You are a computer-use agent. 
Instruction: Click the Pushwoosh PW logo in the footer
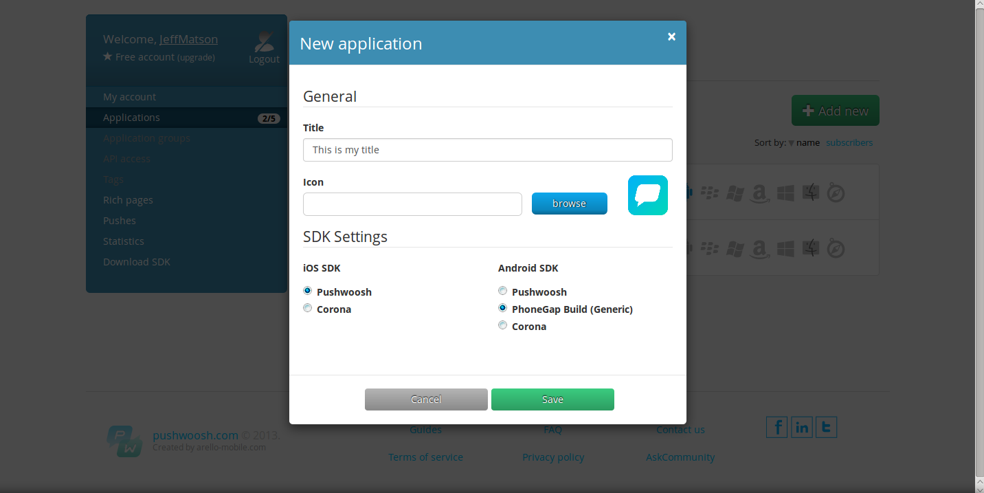(125, 441)
